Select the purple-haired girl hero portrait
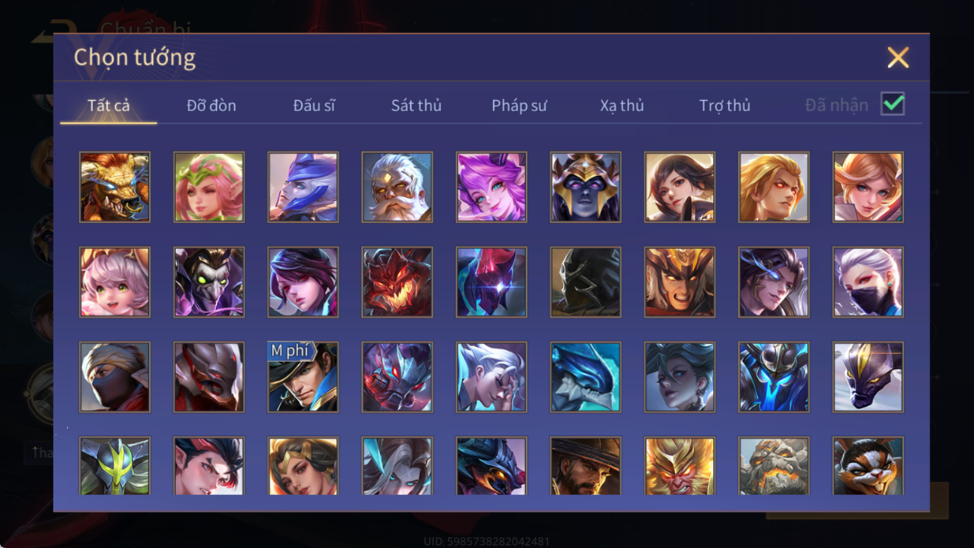The image size is (974, 548). [x=491, y=187]
